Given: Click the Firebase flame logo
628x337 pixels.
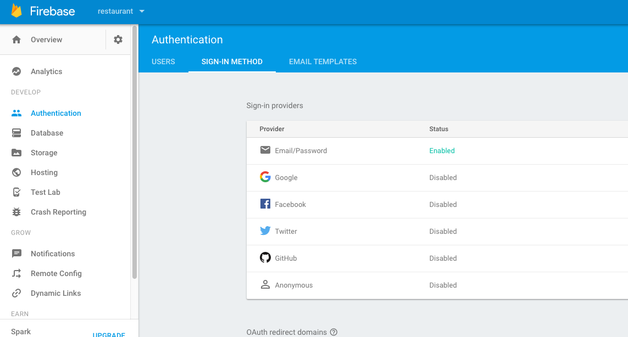Looking at the screenshot, I should pyautogui.click(x=16, y=11).
